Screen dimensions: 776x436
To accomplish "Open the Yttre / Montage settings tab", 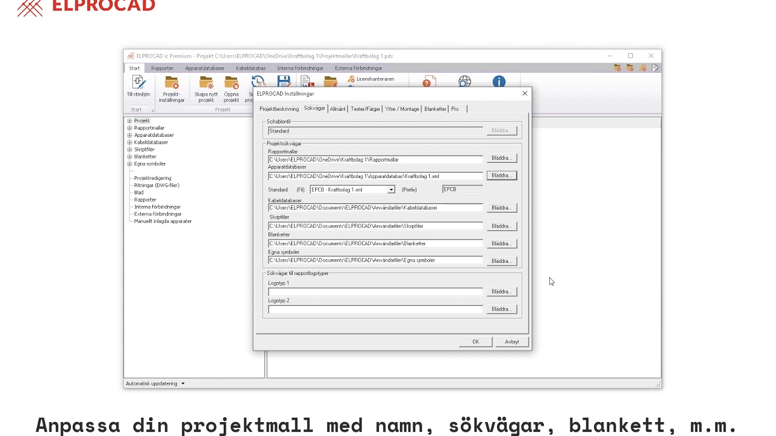I will click(403, 109).
